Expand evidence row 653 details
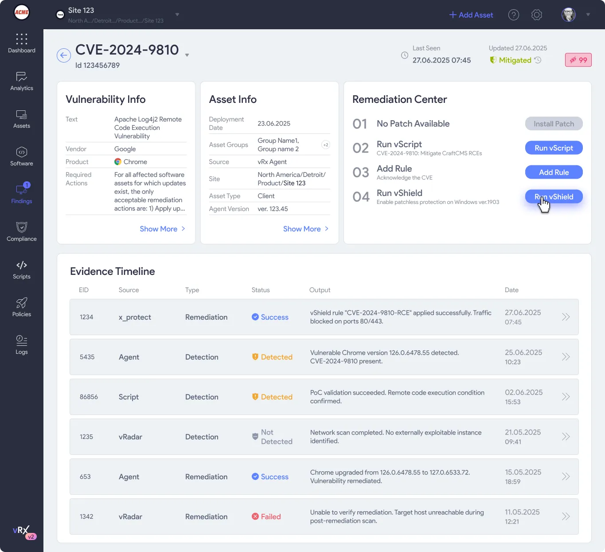This screenshot has height=552, width=605. coord(566,477)
